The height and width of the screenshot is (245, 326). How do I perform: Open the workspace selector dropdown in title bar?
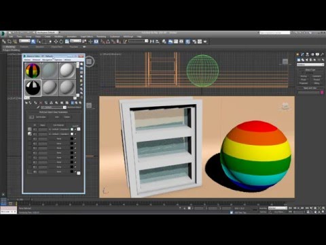pos(48,33)
